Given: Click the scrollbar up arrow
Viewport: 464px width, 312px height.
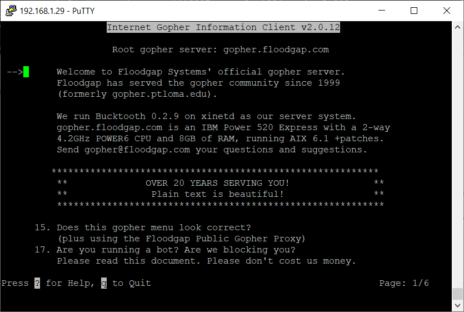Looking at the screenshot, I should [x=457, y=26].
